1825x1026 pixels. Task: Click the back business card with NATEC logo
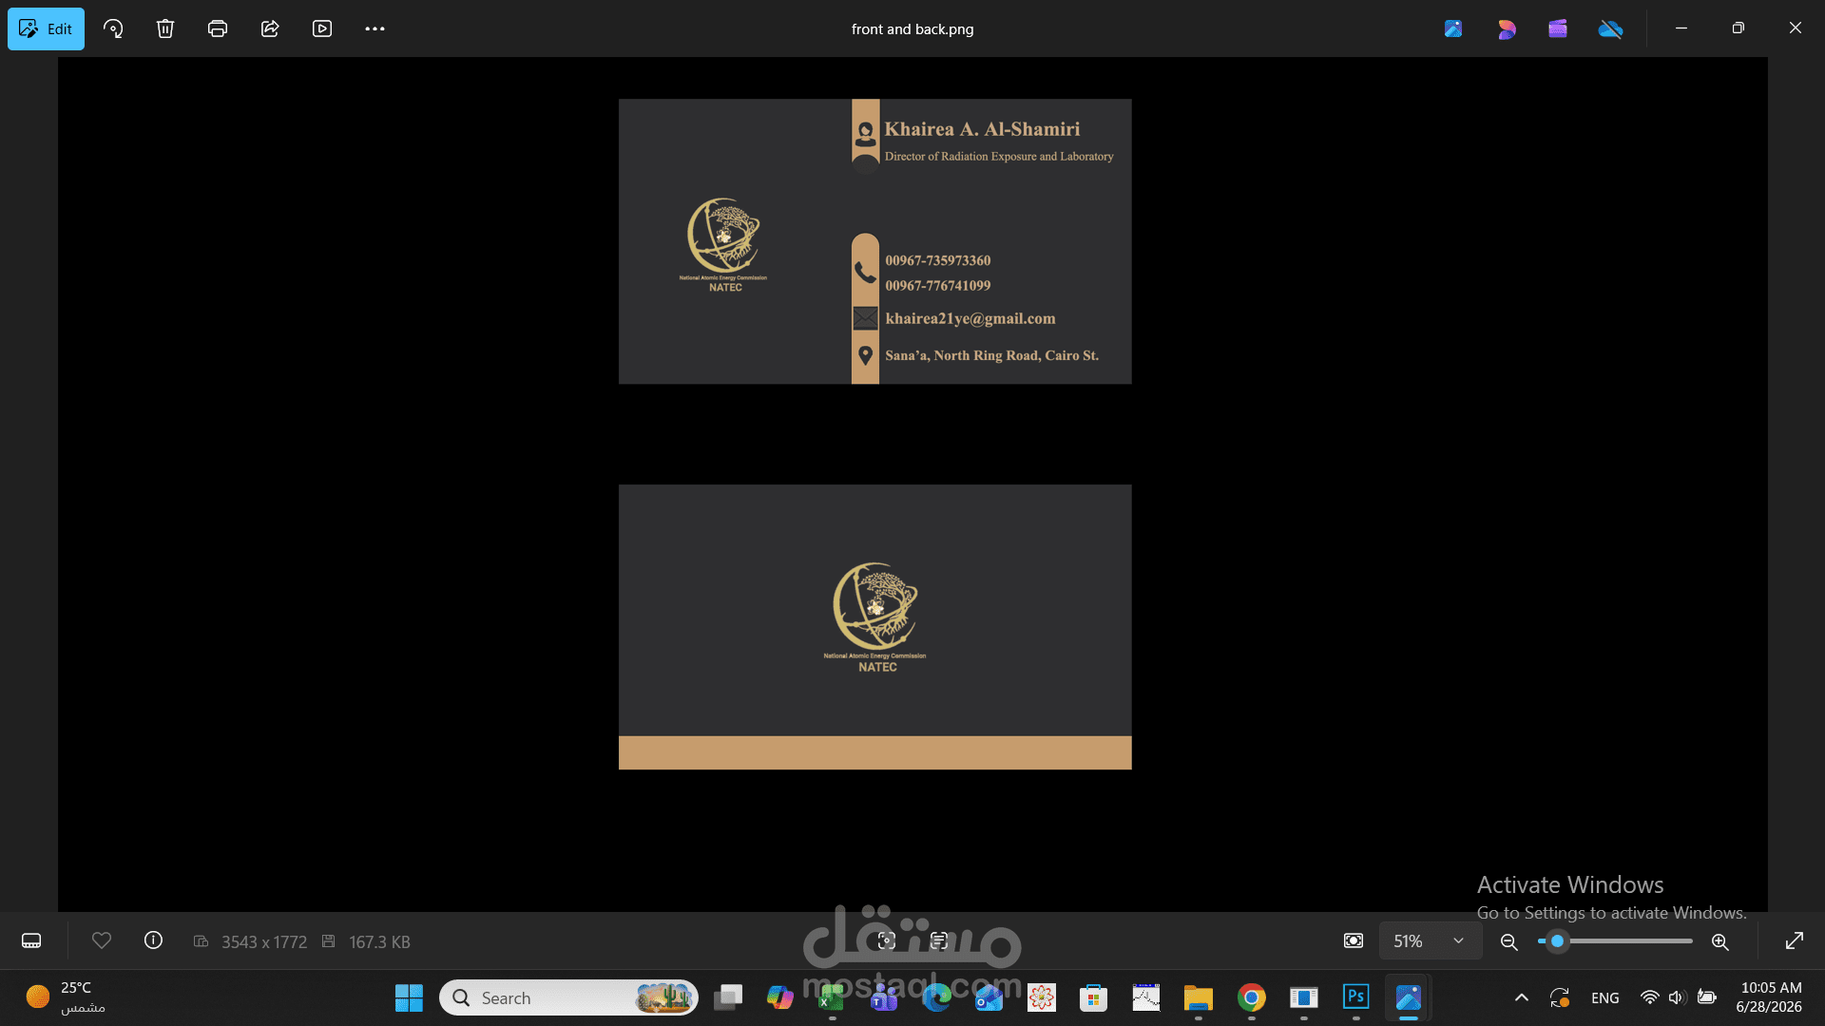click(x=874, y=627)
